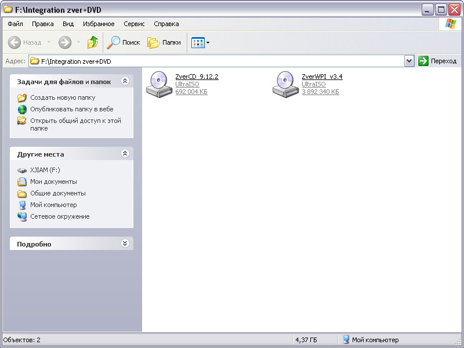Open the Справка menu
Image resolution: width=464 pixels, height=348 pixels.
click(166, 24)
